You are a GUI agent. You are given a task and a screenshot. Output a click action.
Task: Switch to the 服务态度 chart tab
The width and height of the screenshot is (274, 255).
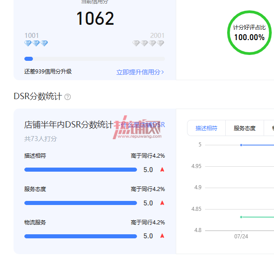click(244, 128)
